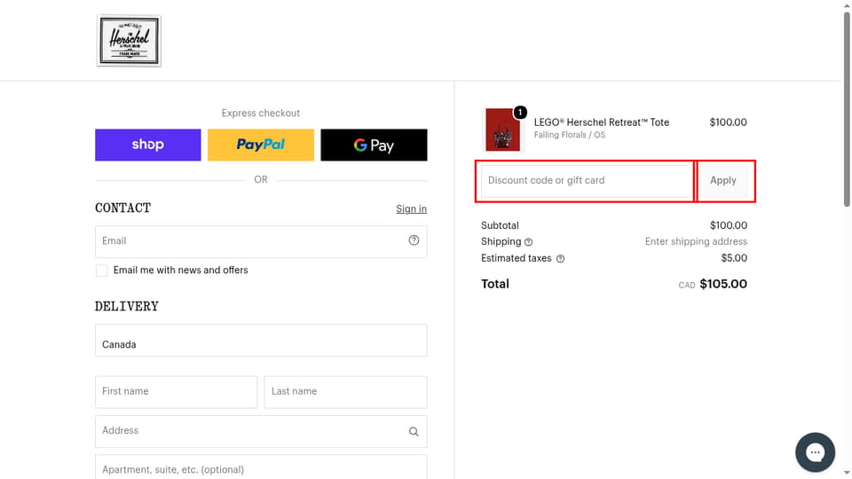Viewport: 852px width, 479px height.
Task: Check out with Google Pay
Action: 374,145
